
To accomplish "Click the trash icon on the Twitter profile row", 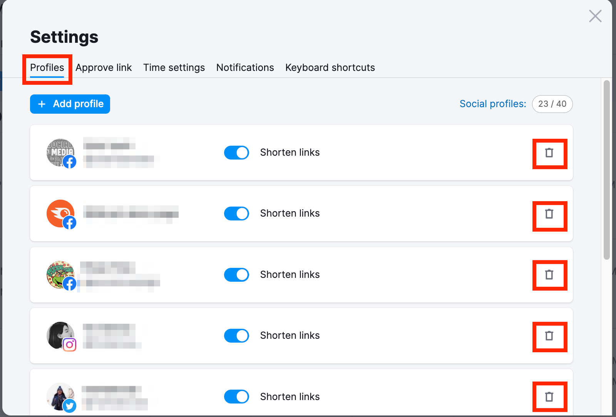I will 550,397.
